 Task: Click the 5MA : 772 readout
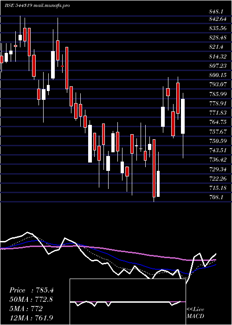click(26, 309)
